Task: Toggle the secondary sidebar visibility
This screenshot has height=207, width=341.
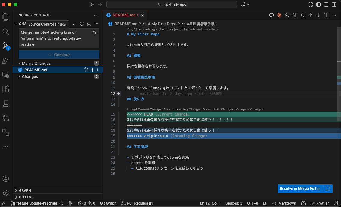Action: tap(334, 4)
